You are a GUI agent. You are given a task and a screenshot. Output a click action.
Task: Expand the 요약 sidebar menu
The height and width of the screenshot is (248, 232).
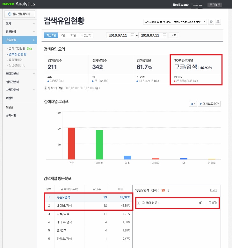[x=20, y=24]
